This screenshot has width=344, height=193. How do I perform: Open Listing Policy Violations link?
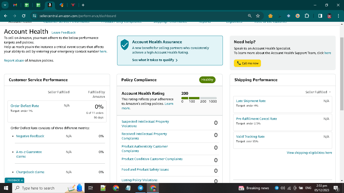pos(140,180)
